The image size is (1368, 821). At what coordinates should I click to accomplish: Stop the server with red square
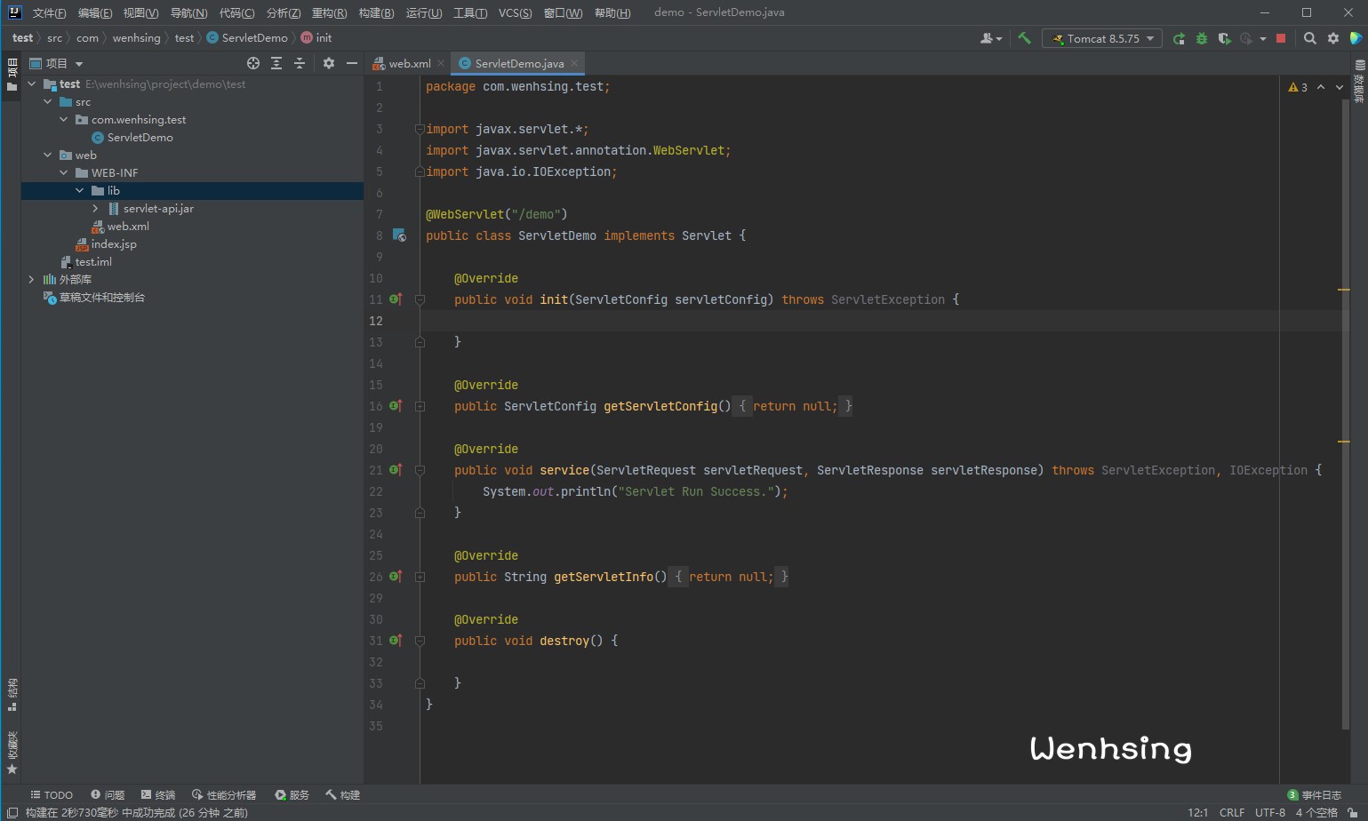(1281, 38)
